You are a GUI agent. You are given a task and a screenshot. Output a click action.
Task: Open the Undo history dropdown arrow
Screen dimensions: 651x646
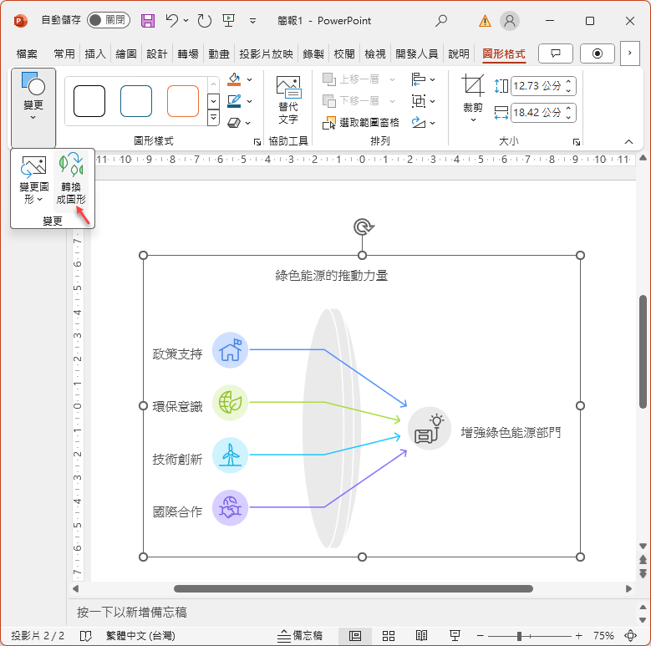click(x=186, y=20)
